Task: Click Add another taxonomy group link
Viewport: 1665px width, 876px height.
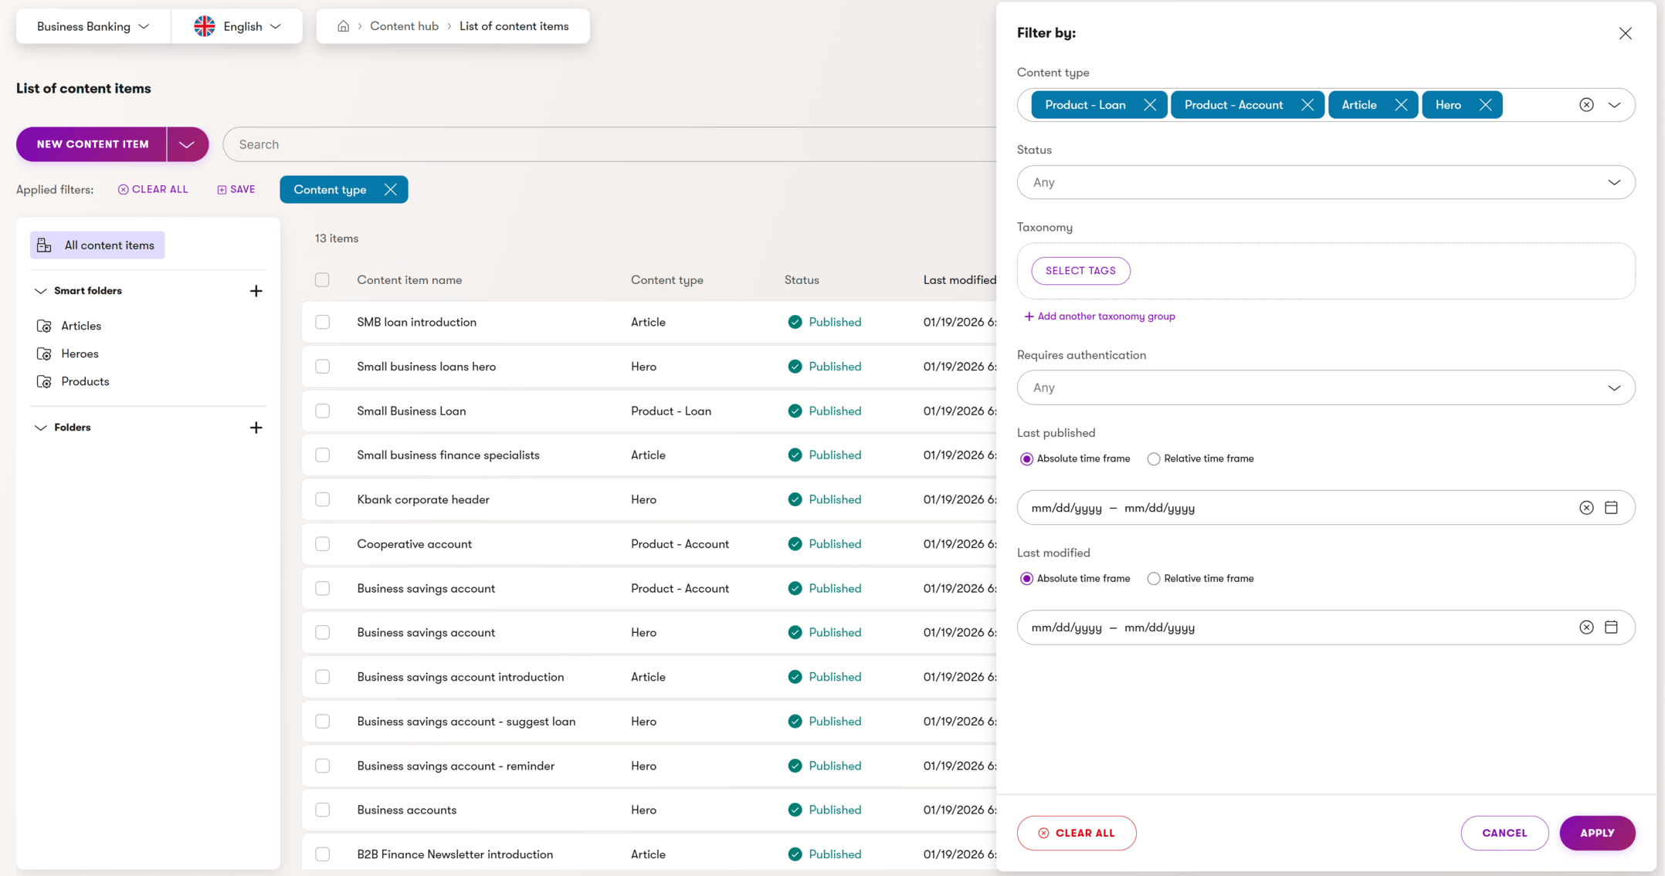Action: point(1100,316)
